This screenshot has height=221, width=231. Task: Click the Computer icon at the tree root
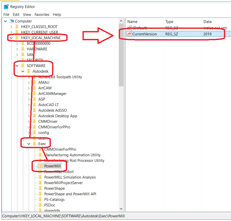tap(11, 21)
